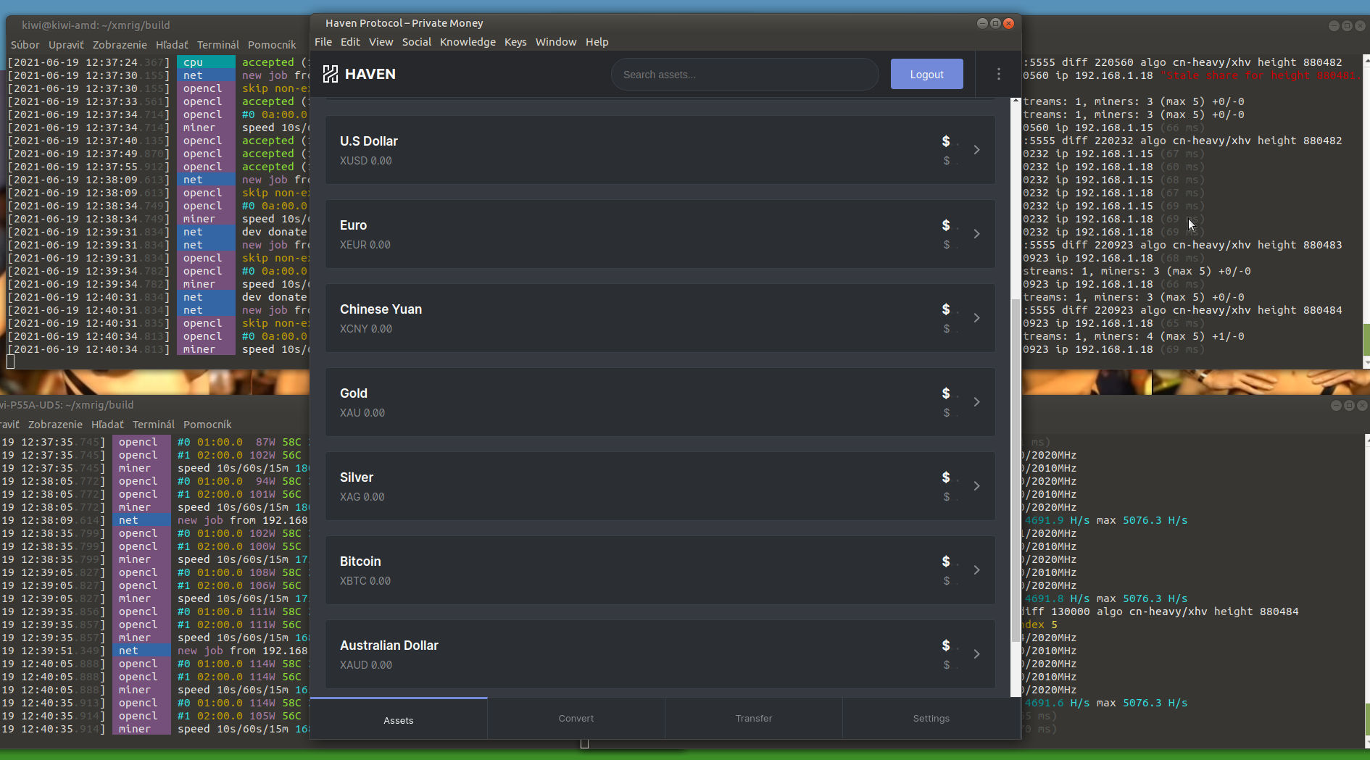Minimize the bottom-right terminal window
The height and width of the screenshot is (760, 1370).
tap(1336, 405)
